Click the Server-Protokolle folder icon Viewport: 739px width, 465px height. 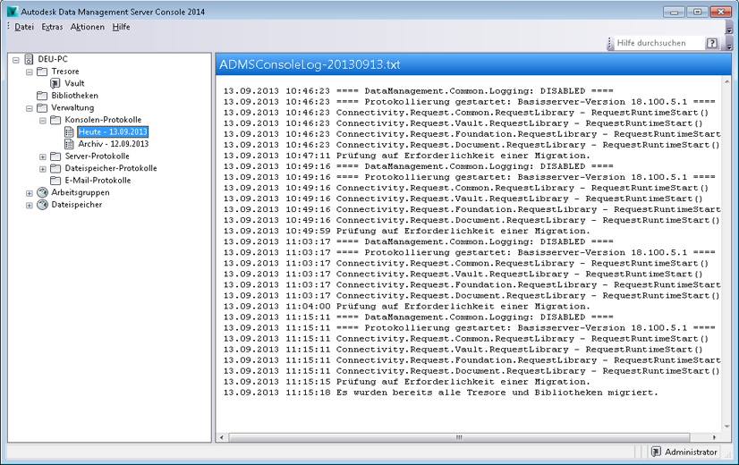pyautogui.click(x=55, y=156)
